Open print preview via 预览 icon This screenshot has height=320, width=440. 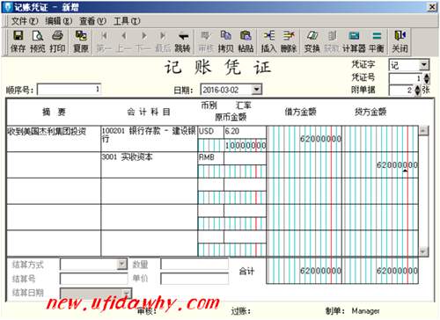pos(38,41)
